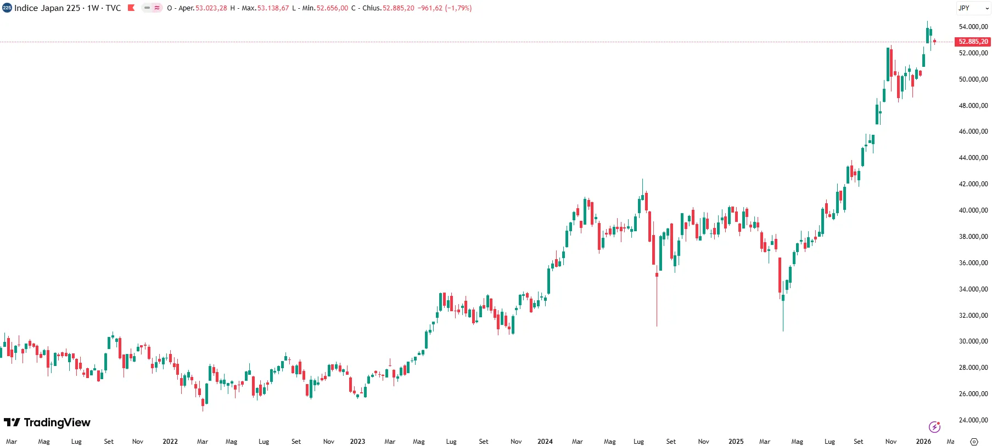Click the purple lightning bolt icon
This screenshot has width=992, height=446.
point(934,427)
